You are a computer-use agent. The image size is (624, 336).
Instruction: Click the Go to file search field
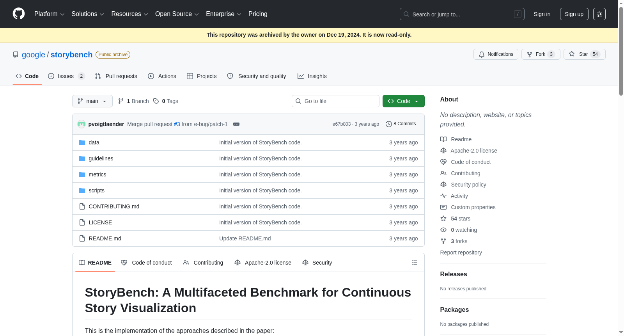(x=335, y=101)
